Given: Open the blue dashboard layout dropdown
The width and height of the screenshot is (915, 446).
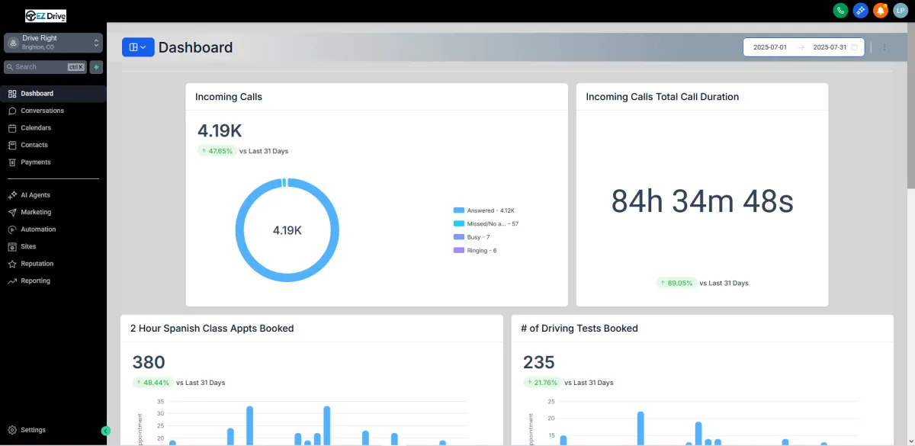Looking at the screenshot, I should tap(138, 47).
